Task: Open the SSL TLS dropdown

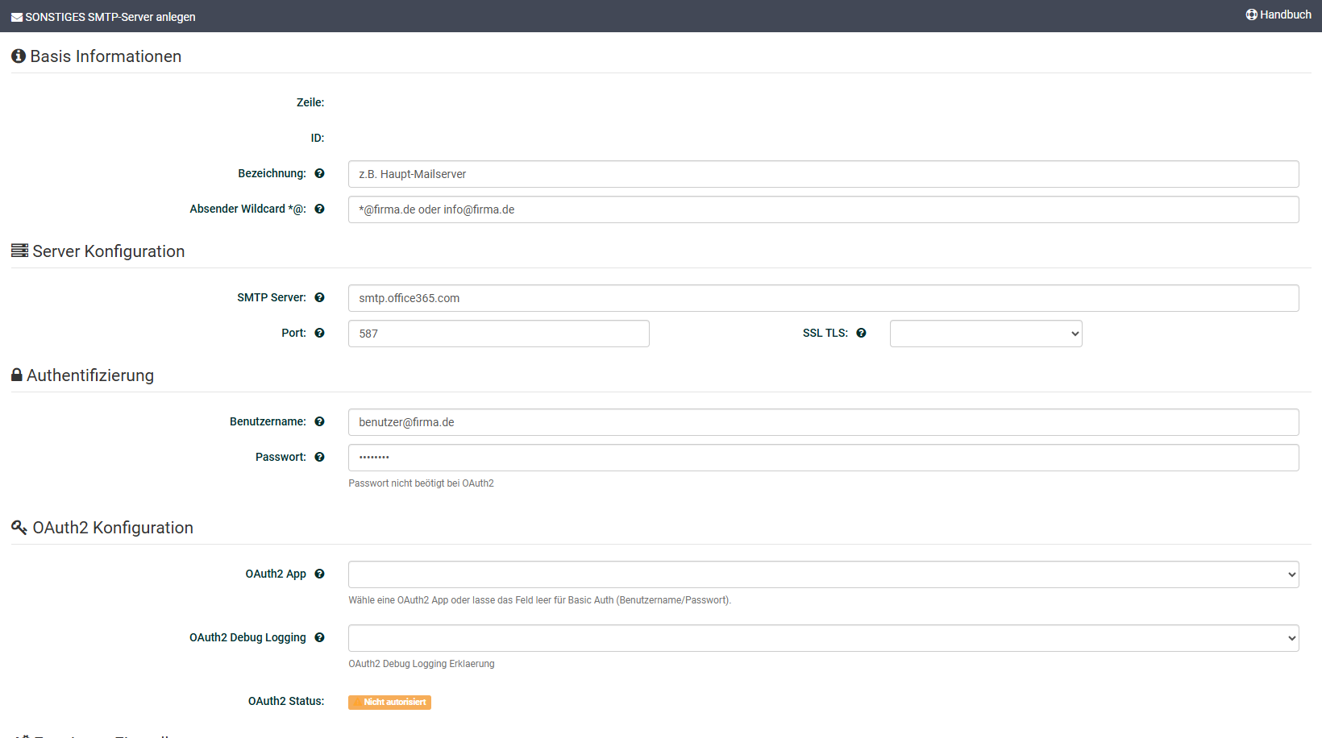Action: pyautogui.click(x=985, y=334)
